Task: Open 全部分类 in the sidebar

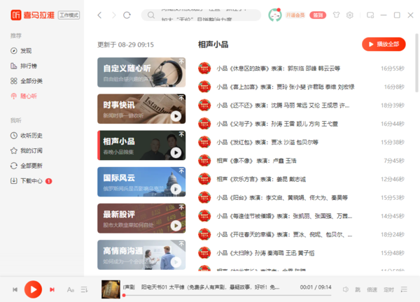Action: [27, 81]
